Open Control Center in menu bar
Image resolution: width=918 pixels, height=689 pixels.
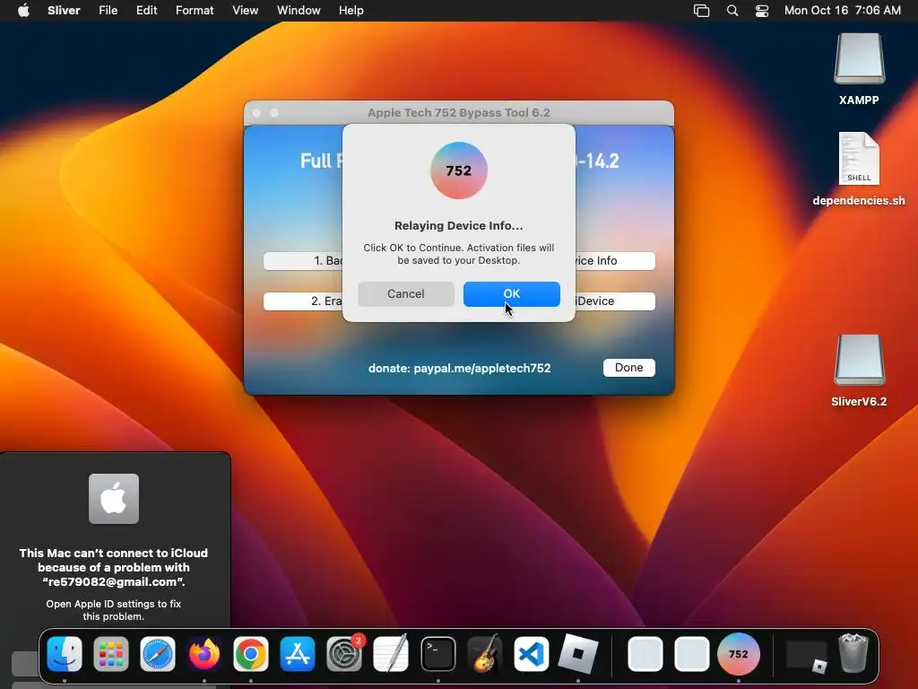click(x=762, y=10)
